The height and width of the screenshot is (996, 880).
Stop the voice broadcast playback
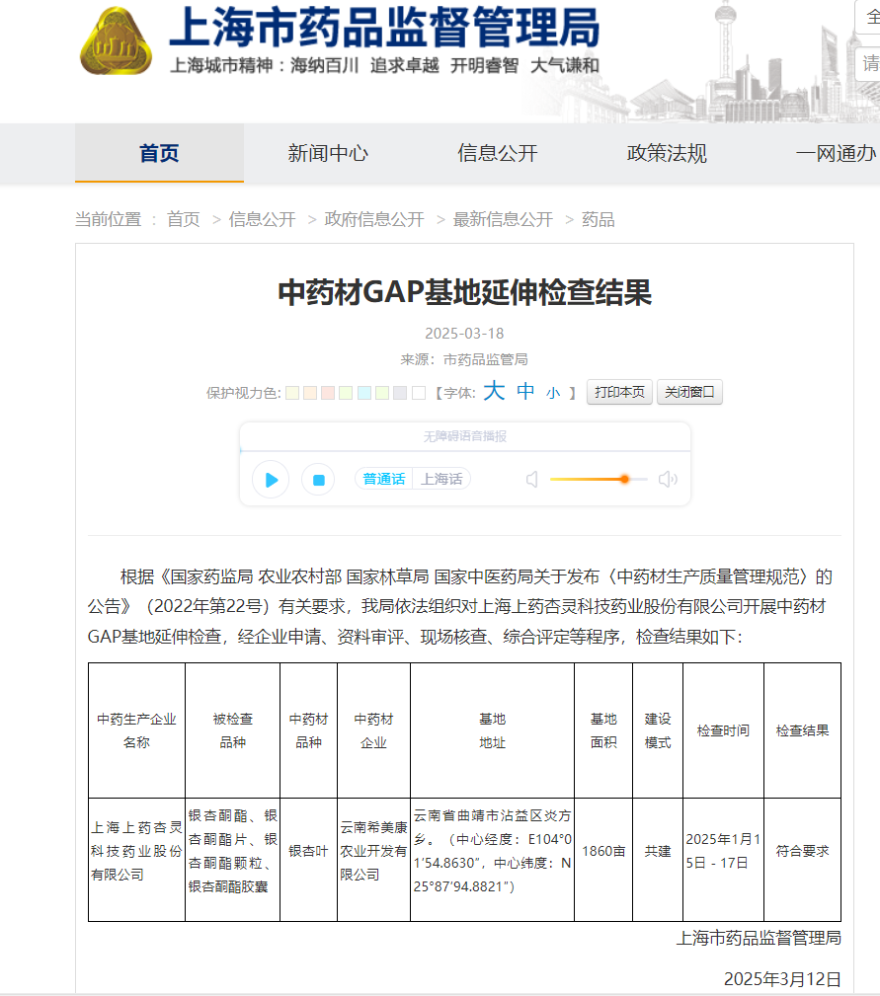tap(318, 480)
